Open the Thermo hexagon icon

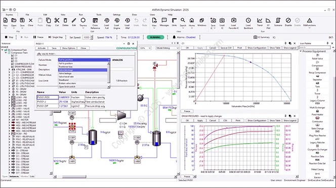pyautogui.click(x=83, y=20)
